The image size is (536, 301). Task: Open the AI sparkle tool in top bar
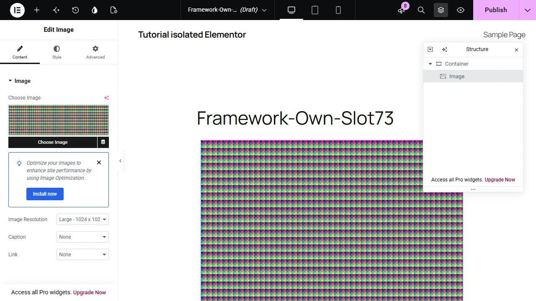click(x=56, y=10)
